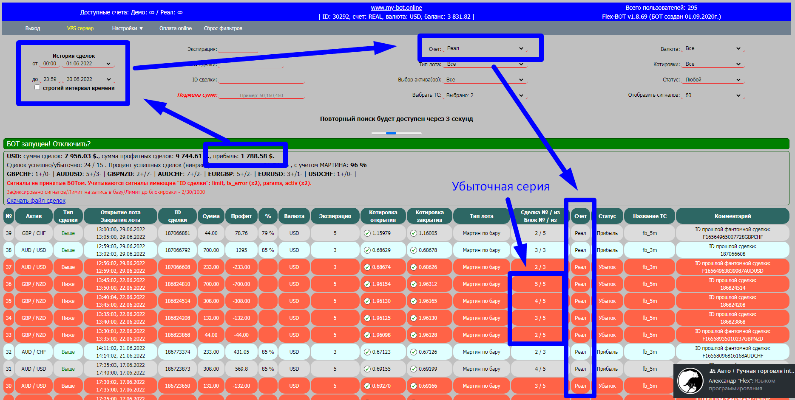
Task: Click the Название ТС column header
Action: click(x=650, y=216)
